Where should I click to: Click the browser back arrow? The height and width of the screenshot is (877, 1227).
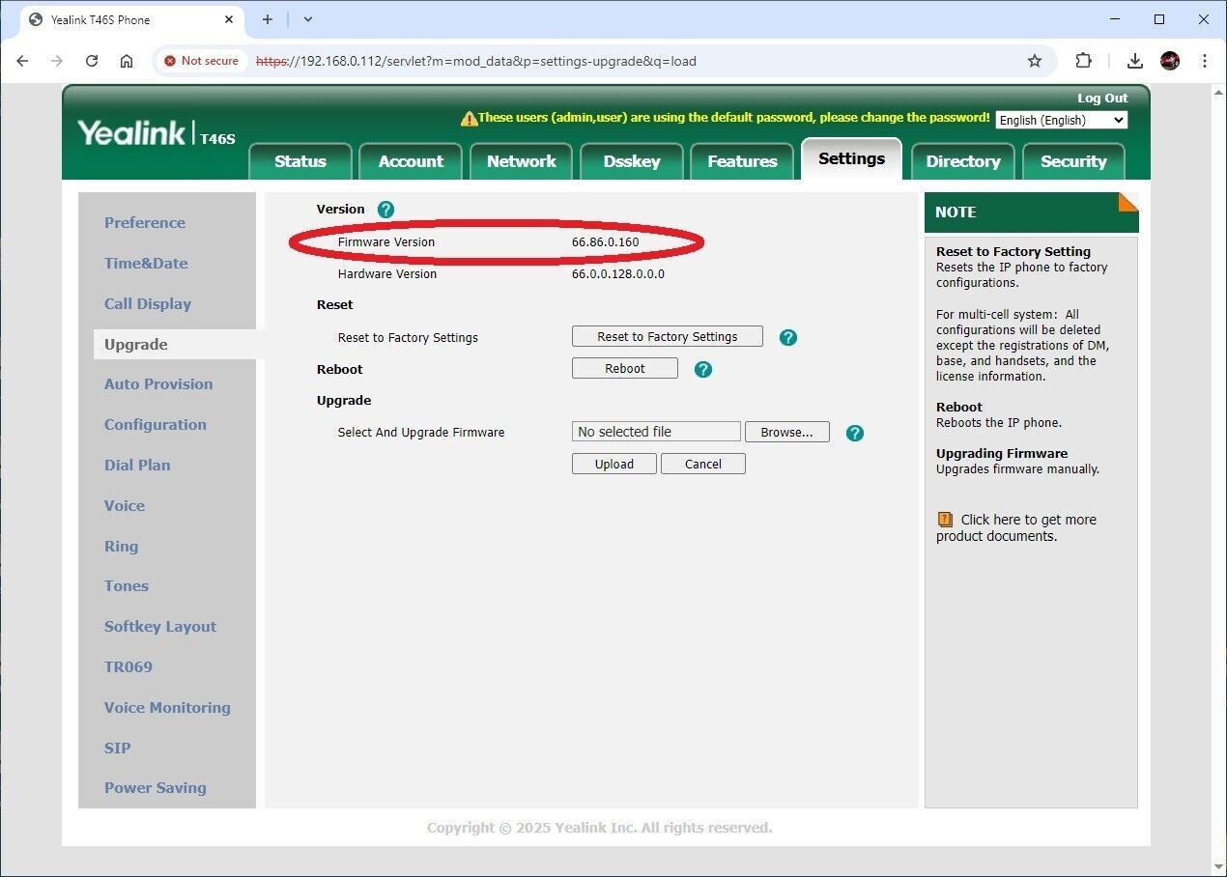[x=22, y=61]
